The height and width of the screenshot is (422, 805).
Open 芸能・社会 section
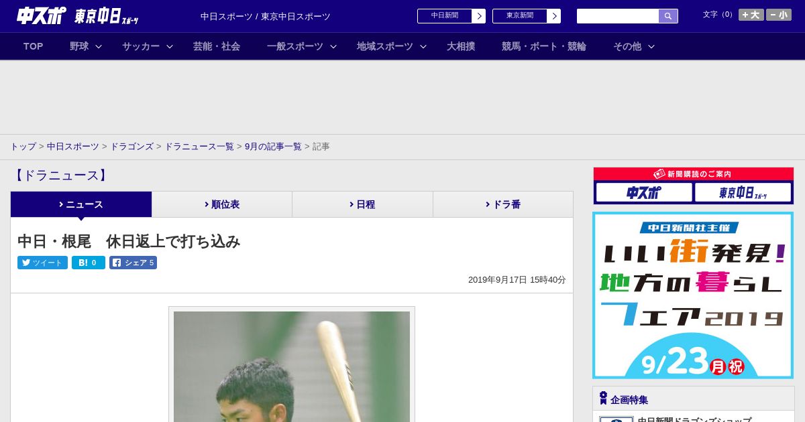[217, 46]
